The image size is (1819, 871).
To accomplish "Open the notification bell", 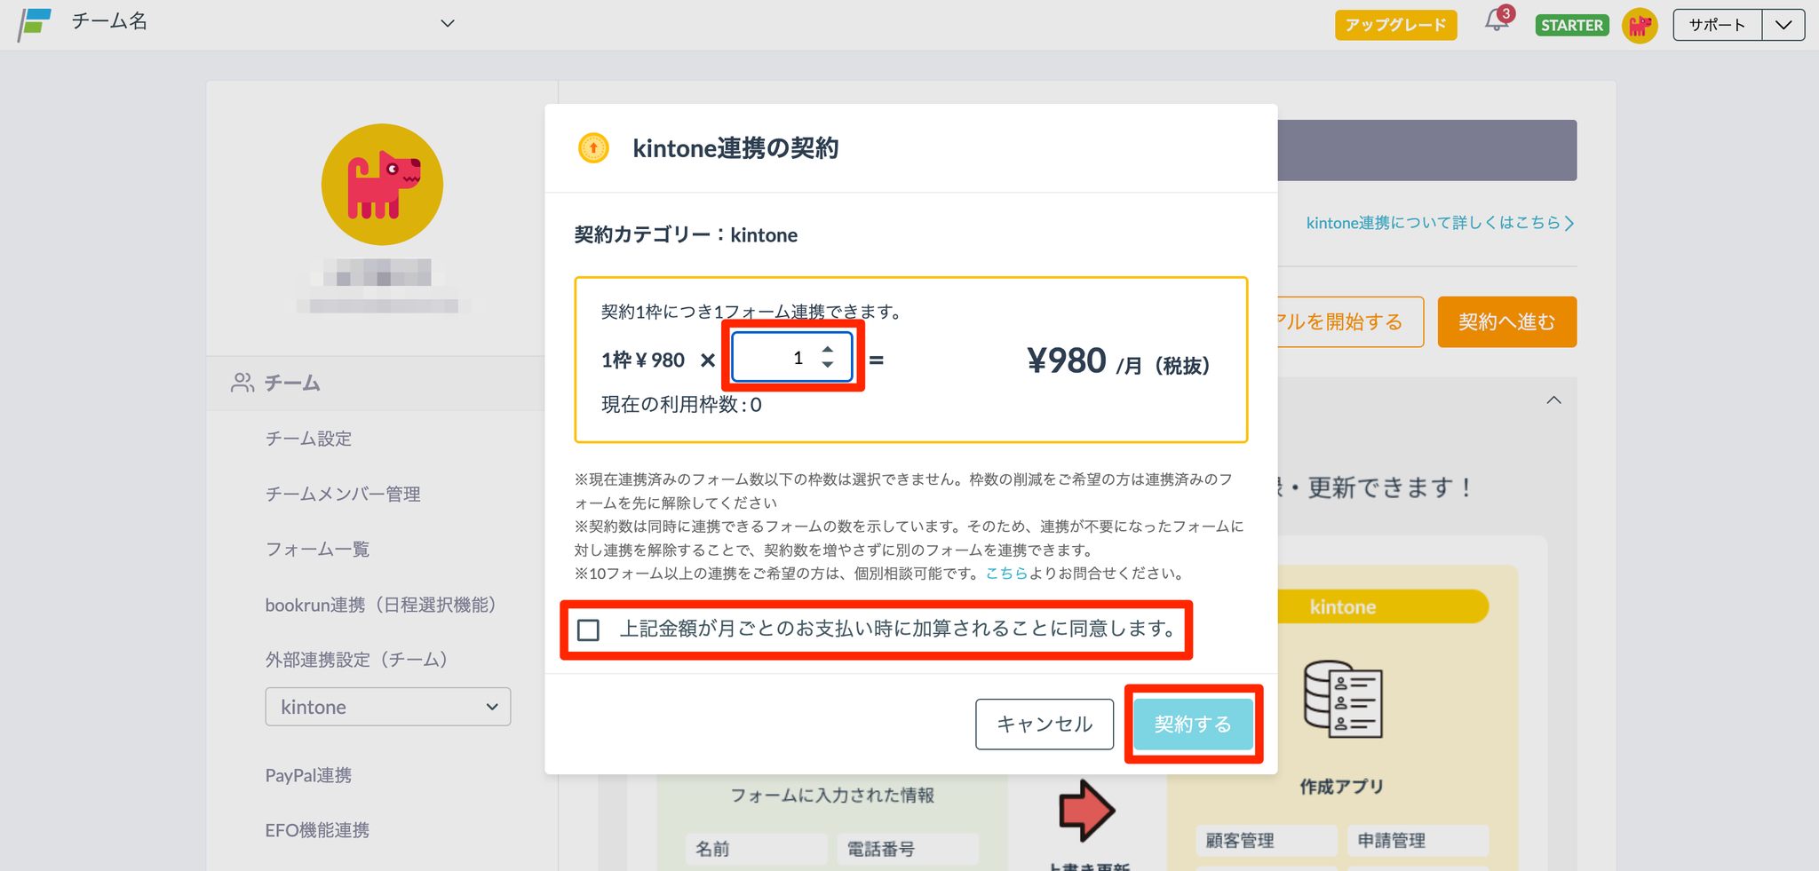I will (1497, 21).
